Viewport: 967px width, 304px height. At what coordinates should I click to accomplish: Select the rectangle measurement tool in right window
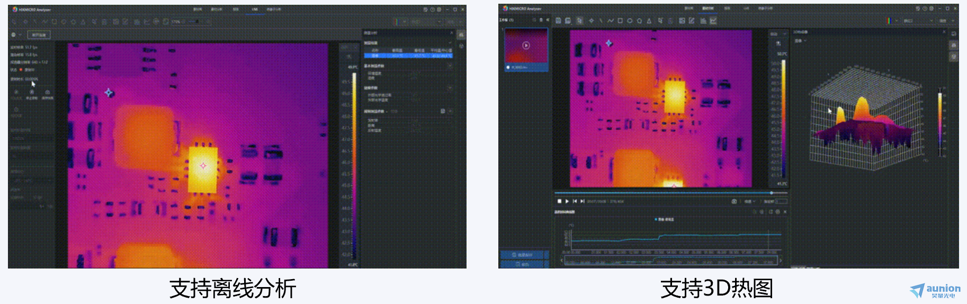pos(620,21)
